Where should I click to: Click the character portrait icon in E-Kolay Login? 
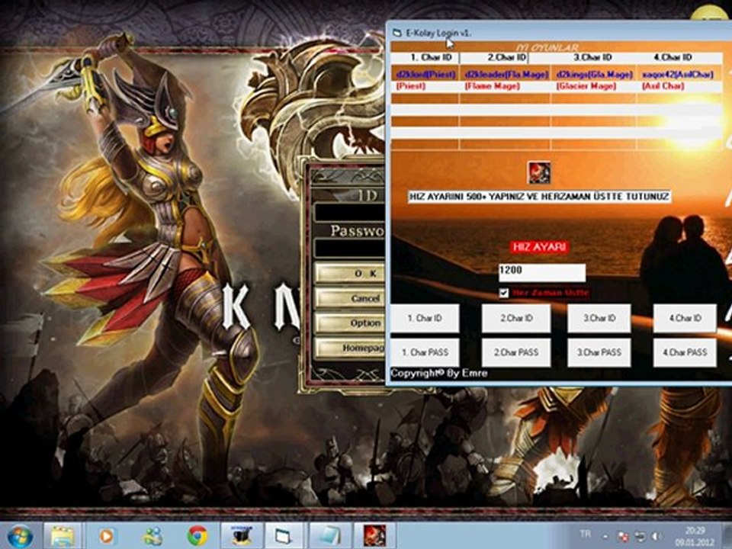[x=539, y=172]
